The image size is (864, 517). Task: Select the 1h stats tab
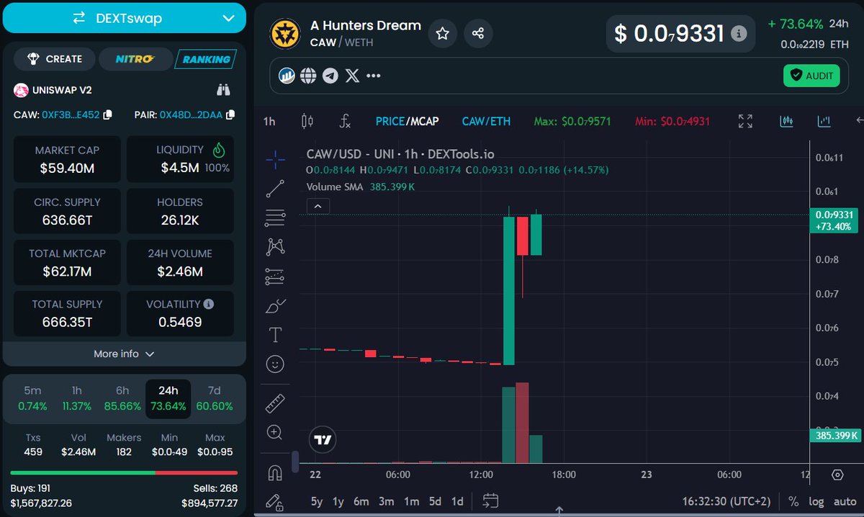[77, 398]
